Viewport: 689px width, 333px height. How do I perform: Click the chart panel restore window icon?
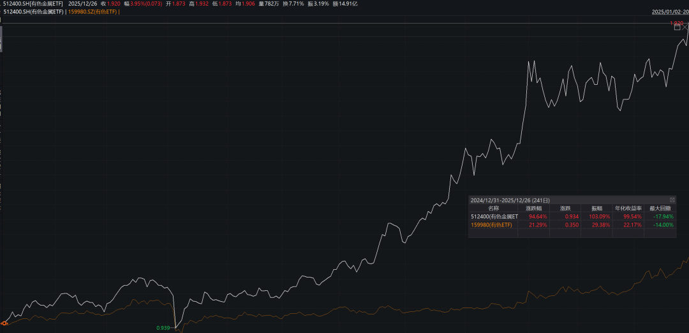(677, 27)
